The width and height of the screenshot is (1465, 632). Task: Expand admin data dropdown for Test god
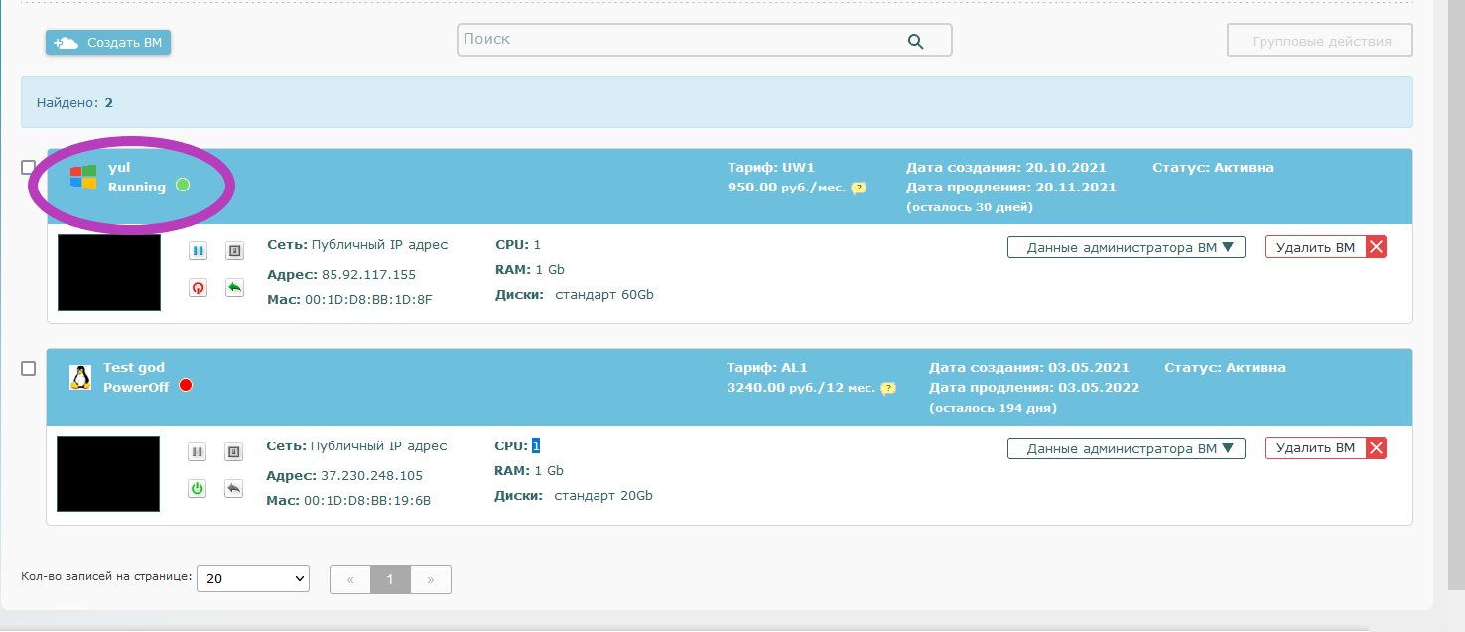1126,448
